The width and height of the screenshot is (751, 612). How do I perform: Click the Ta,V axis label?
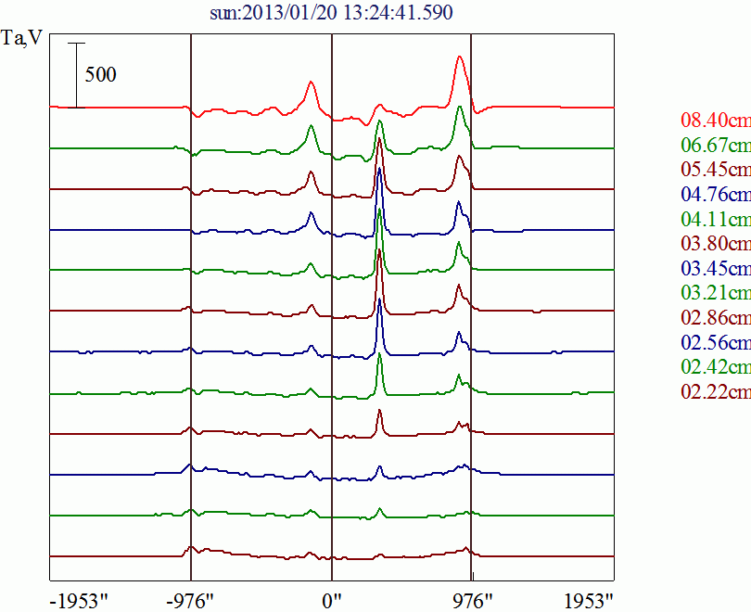22,38
